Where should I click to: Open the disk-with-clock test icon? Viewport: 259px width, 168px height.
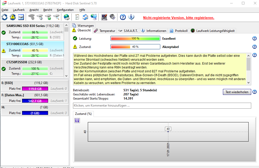pos(40,17)
